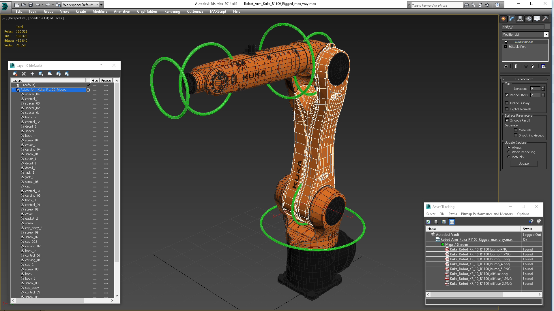Open a file from the quick access toolbar
The height and width of the screenshot is (311, 554).
tap(23, 5)
